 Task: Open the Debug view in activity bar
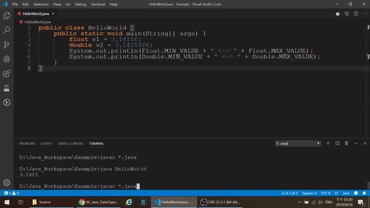[x=6, y=59]
